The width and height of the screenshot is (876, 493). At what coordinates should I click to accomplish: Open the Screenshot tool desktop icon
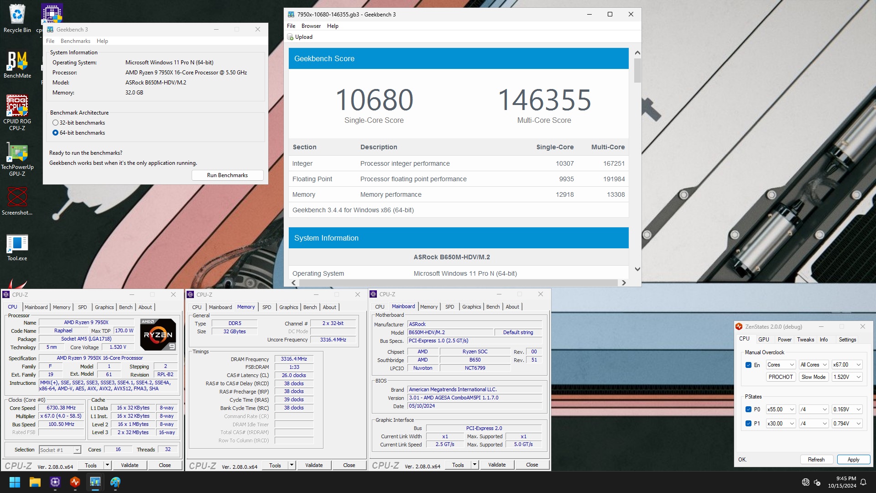pos(17,201)
